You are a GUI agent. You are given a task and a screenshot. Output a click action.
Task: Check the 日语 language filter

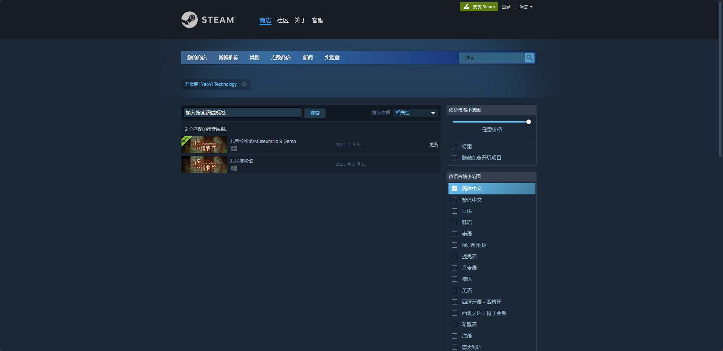pyautogui.click(x=455, y=211)
